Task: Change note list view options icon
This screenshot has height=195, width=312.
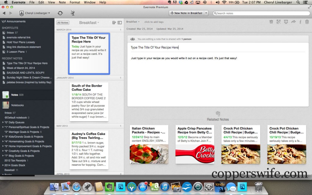Action: [119, 23]
